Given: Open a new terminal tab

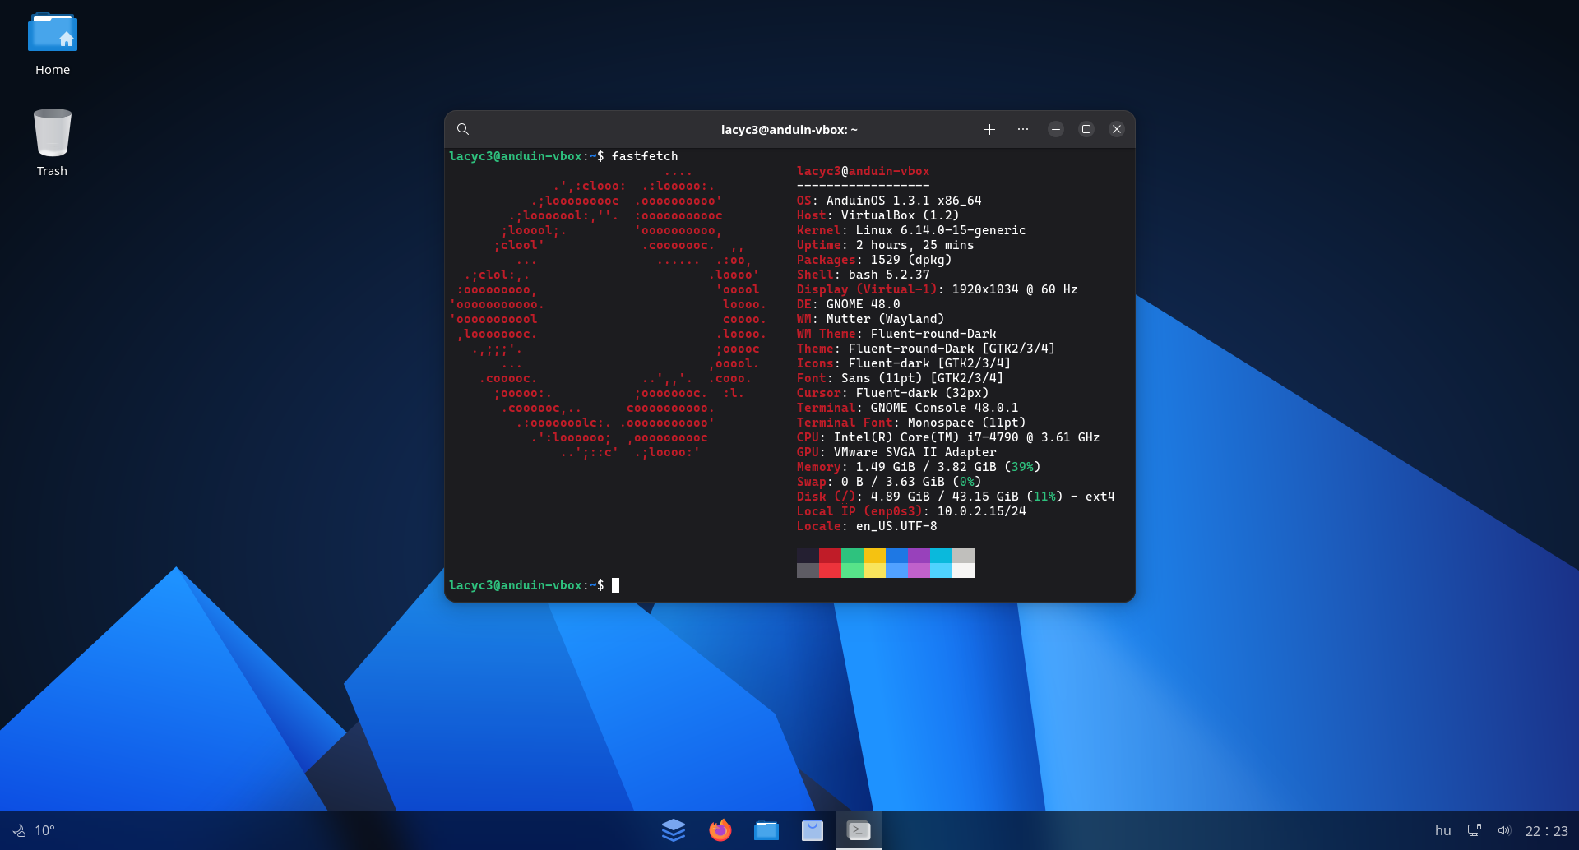Looking at the screenshot, I should (989, 129).
